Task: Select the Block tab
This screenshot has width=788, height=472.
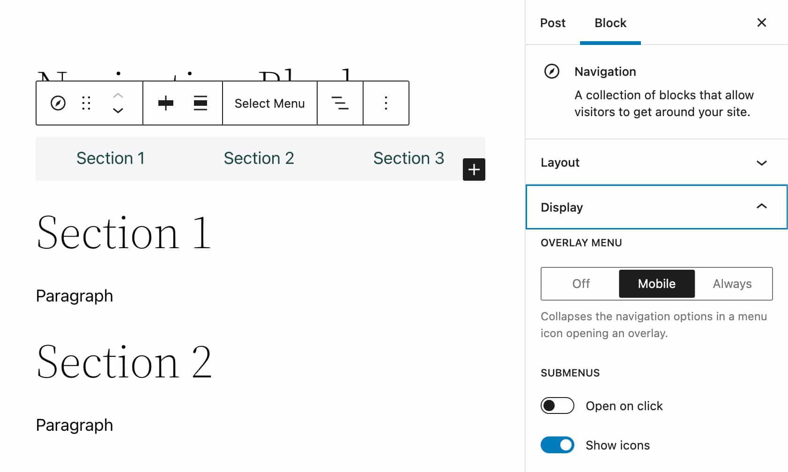Action: coord(610,23)
